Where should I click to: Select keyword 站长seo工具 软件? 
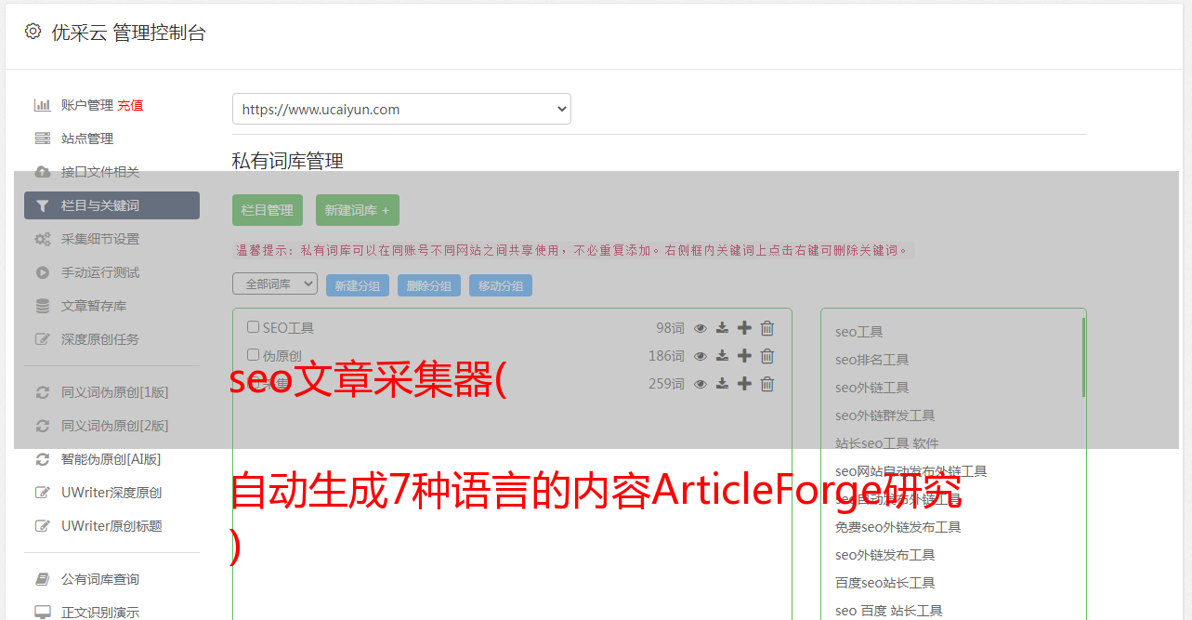pyautogui.click(x=886, y=443)
